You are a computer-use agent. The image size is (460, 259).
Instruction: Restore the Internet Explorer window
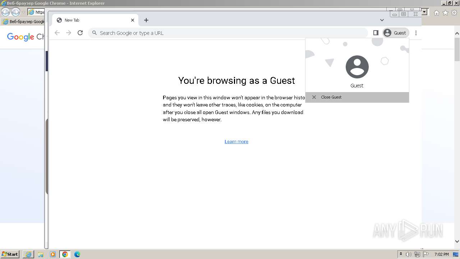(x=450, y=3)
